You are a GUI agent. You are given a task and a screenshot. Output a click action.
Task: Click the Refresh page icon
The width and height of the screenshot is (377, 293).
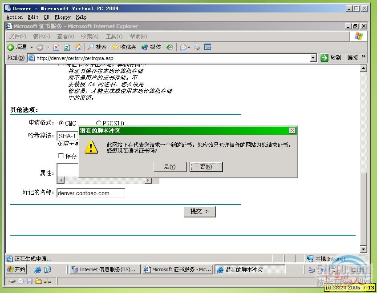coord(67,47)
